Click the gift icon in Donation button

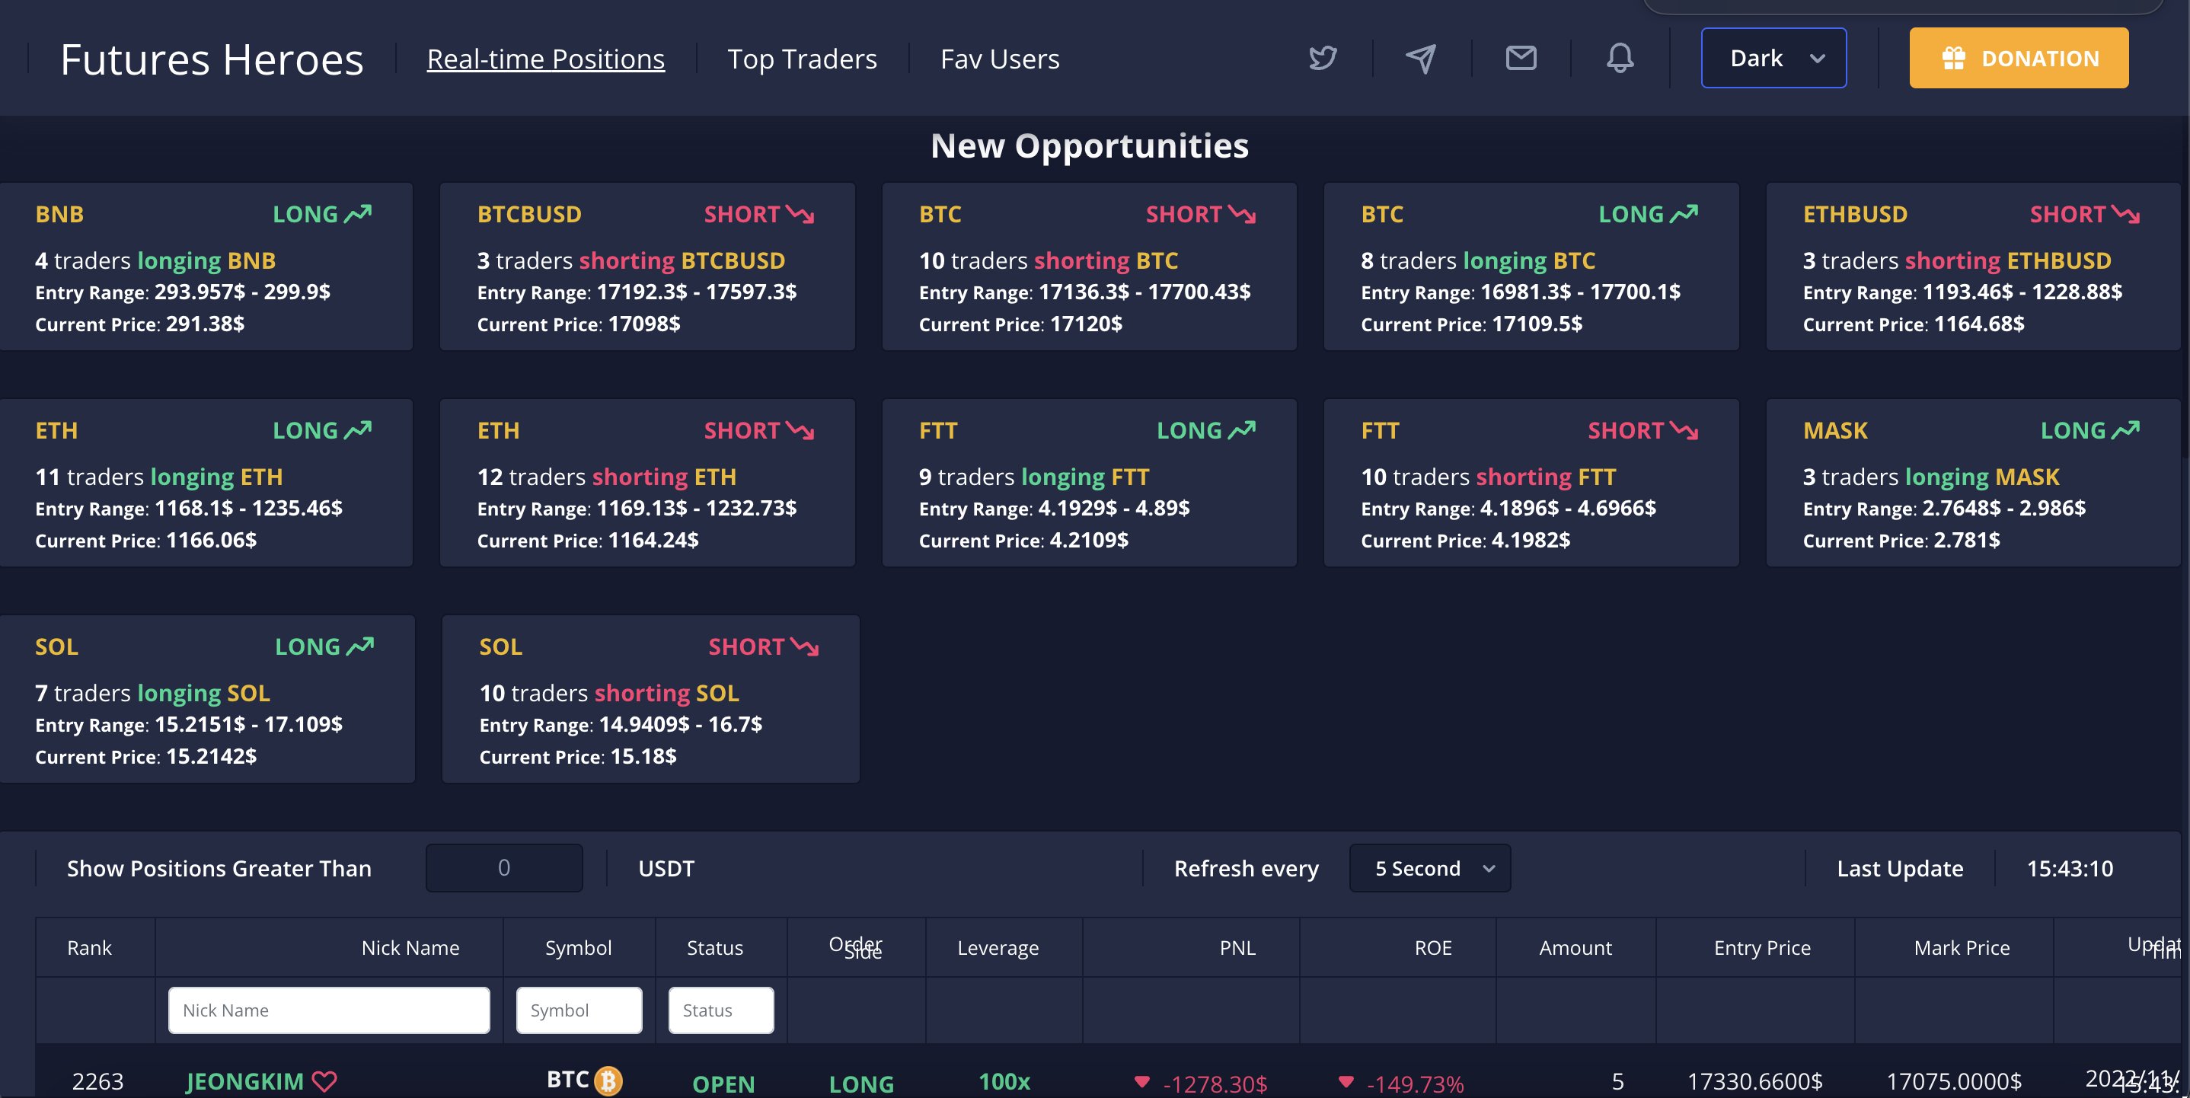point(1953,58)
